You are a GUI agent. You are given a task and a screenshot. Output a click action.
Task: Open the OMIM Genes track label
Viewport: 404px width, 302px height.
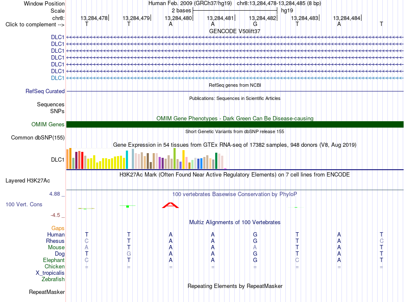pos(48,125)
